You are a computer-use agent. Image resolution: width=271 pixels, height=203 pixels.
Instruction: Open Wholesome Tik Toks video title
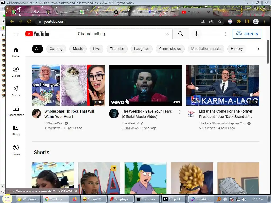(69, 114)
